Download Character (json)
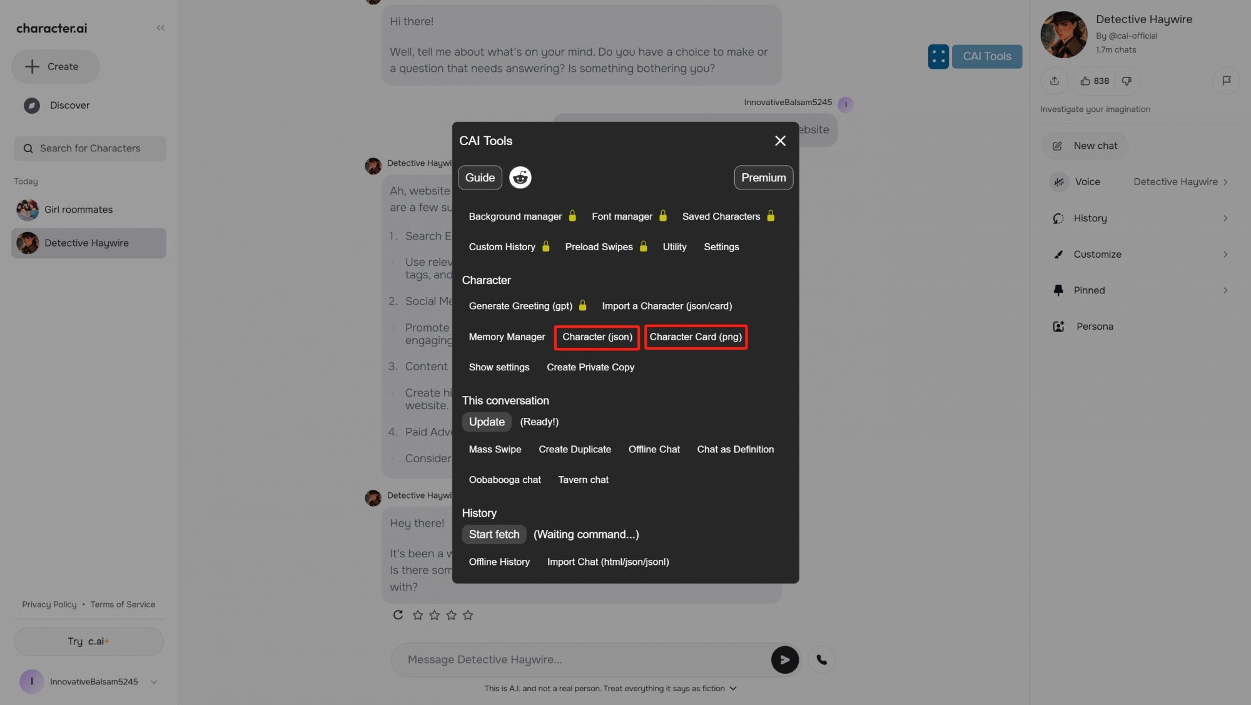 pos(597,337)
